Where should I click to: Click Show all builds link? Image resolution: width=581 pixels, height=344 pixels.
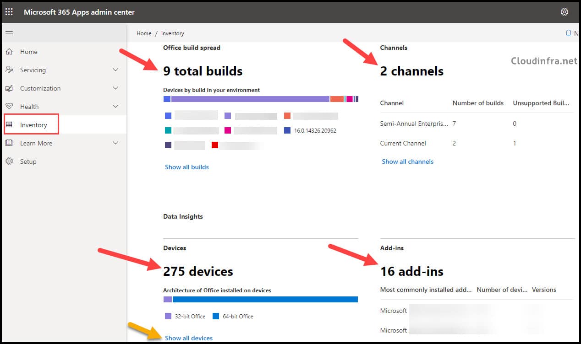coord(187,167)
